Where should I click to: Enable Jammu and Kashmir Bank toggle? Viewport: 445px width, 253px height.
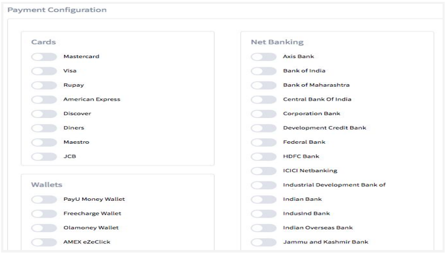tap(263, 242)
